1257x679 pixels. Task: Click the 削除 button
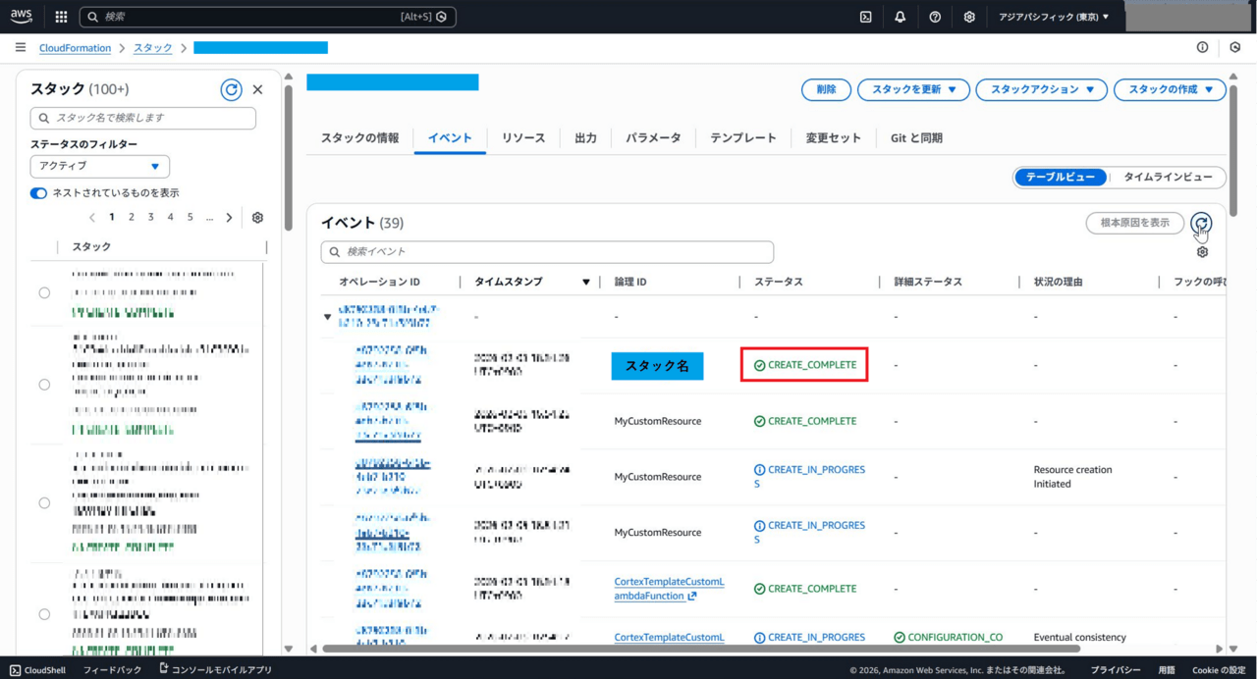pos(826,89)
